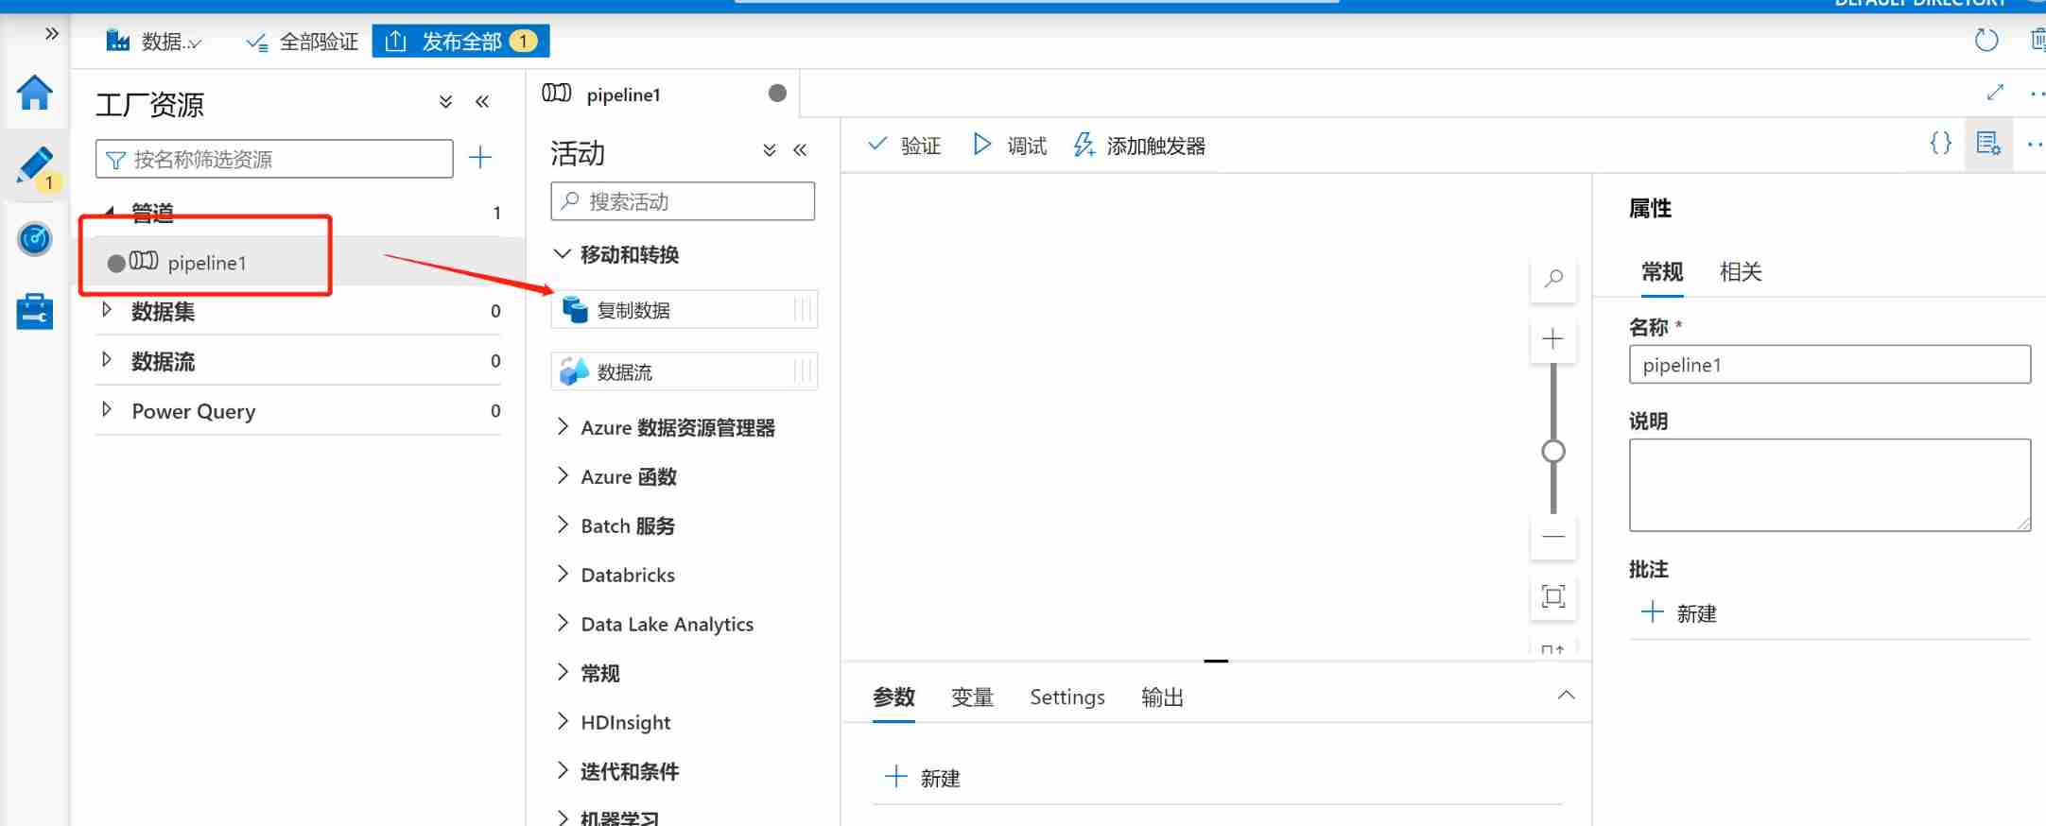The height and width of the screenshot is (826, 2046).
Task: Click the unsaved dot on pipeline1 tab
Action: pyautogui.click(x=777, y=93)
